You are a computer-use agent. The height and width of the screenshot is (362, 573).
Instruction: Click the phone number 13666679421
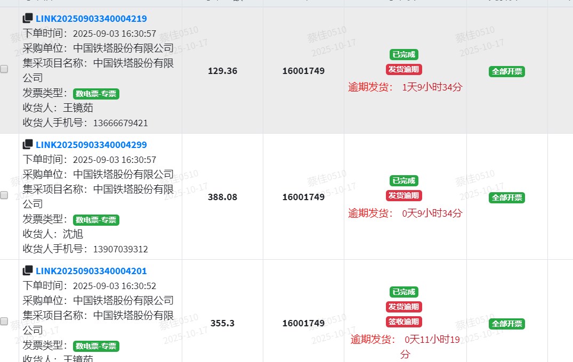tap(120, 124)
